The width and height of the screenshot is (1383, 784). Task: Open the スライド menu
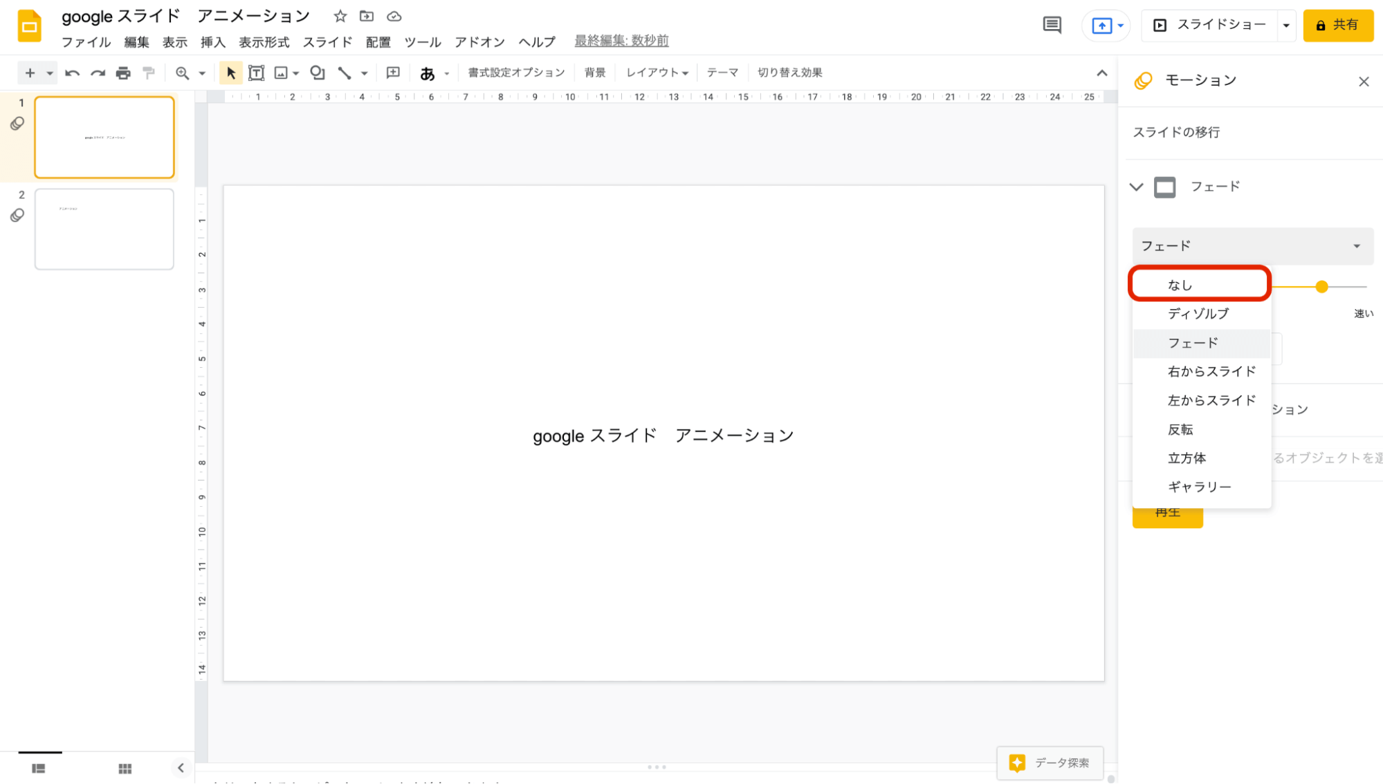(x=327, y=42)
